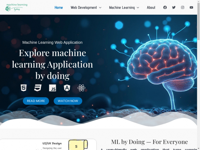Expand the Web Development dropdown chevron
The width and height of the screenshot is (200, 150).
[x=100, y=8]
